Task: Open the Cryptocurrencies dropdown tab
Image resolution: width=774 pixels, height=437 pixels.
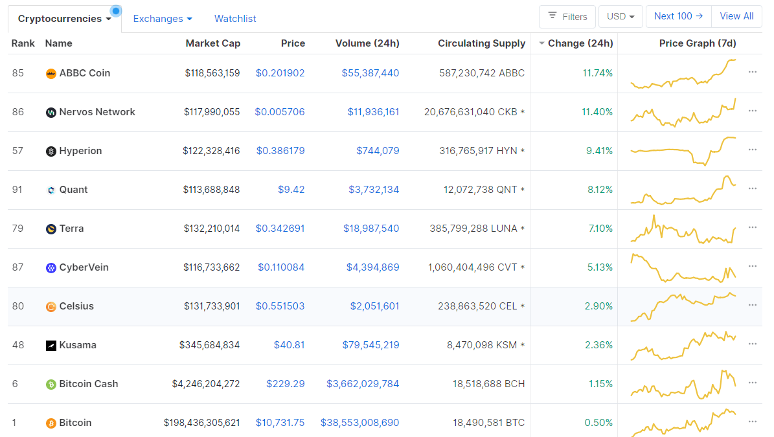Action: pyautogui.click(x=65, y=19)
